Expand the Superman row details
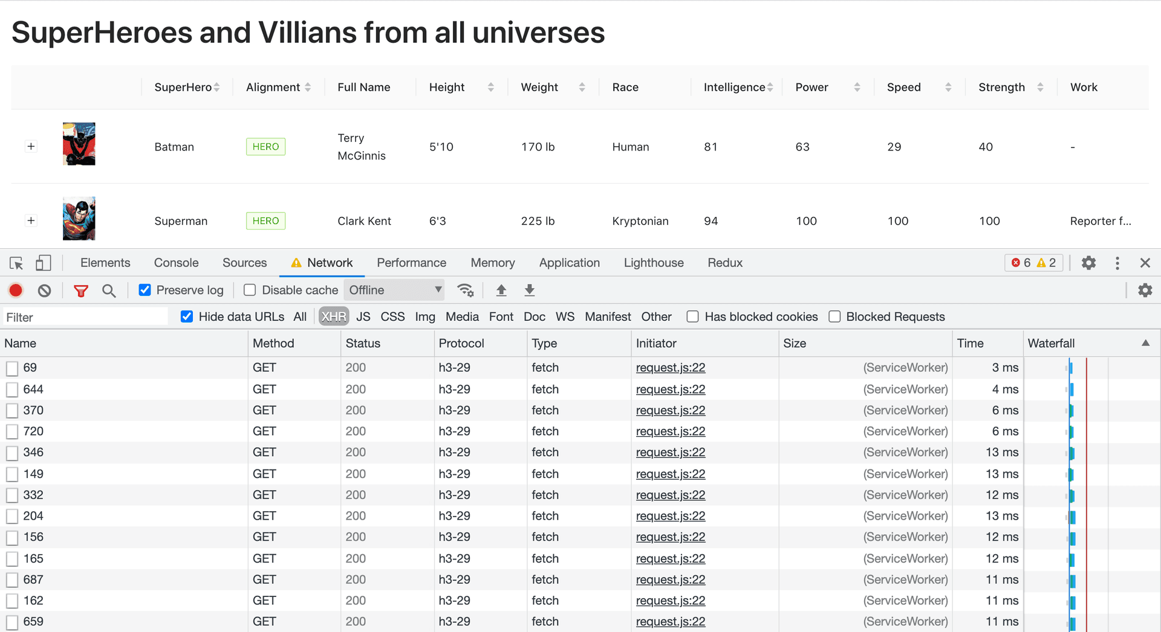The height and width of the screenshot is (632, 1161). [x=31, y=221]
